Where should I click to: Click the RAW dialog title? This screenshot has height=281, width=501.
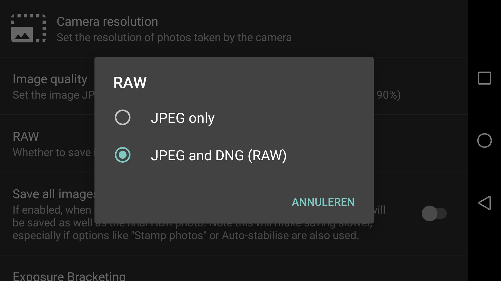click(130, 83)
